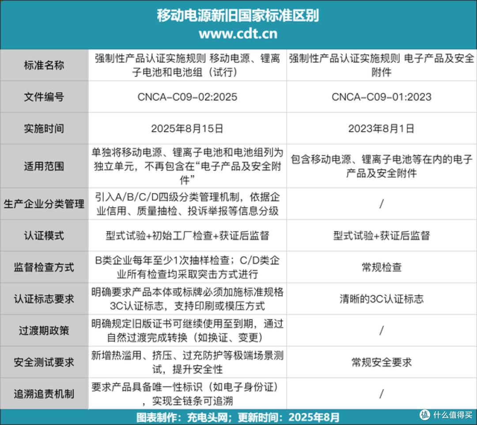
Task: Click the footer 图表制作：充电头网
Action: pyautogui.click(x=182, y=417)
